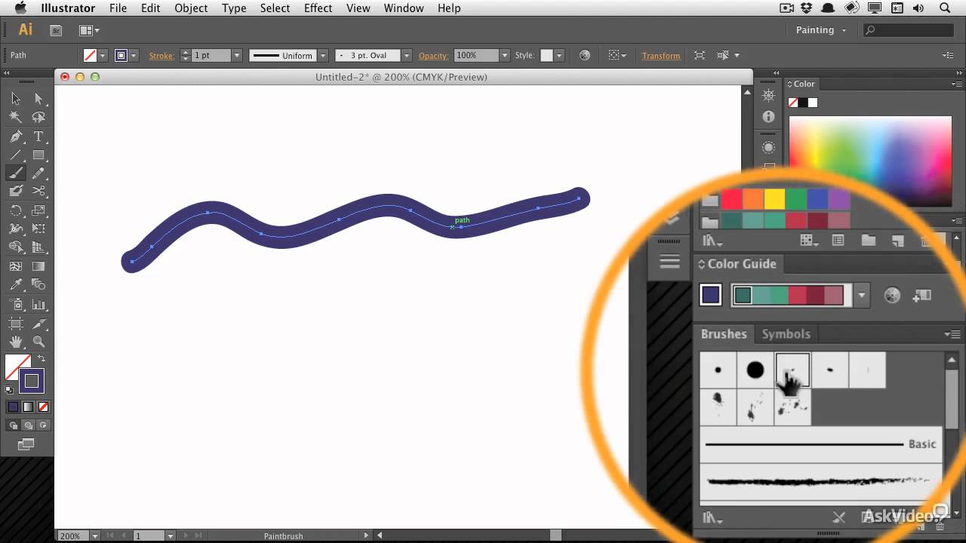This screenshot has width=966, height=543.
Task: Select the Artboard tool
Action: pos(15,324)
